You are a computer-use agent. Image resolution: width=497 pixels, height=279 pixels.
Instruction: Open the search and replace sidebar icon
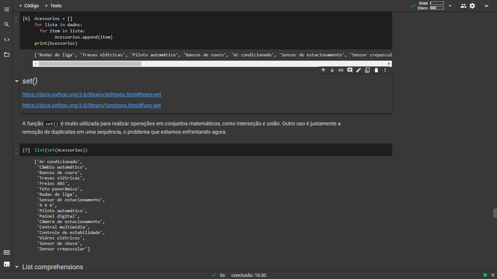[x=7, y=24]
